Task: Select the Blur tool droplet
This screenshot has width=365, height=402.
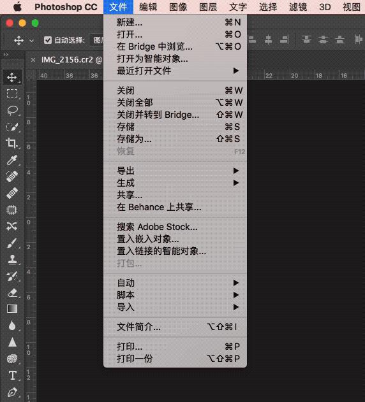Action: pyautogui.click(x=12, y=326)
